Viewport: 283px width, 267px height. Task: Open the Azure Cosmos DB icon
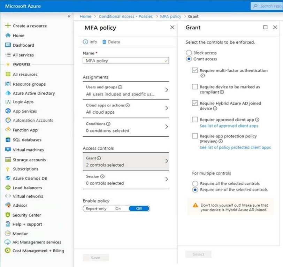point(8,178)
